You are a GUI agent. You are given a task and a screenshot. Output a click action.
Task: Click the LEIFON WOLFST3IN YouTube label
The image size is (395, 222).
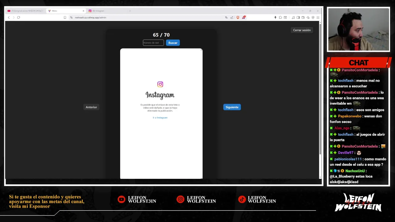pos(142,199)
